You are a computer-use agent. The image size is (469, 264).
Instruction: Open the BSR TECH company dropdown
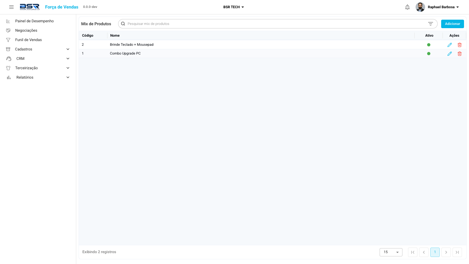click(234, 7)
